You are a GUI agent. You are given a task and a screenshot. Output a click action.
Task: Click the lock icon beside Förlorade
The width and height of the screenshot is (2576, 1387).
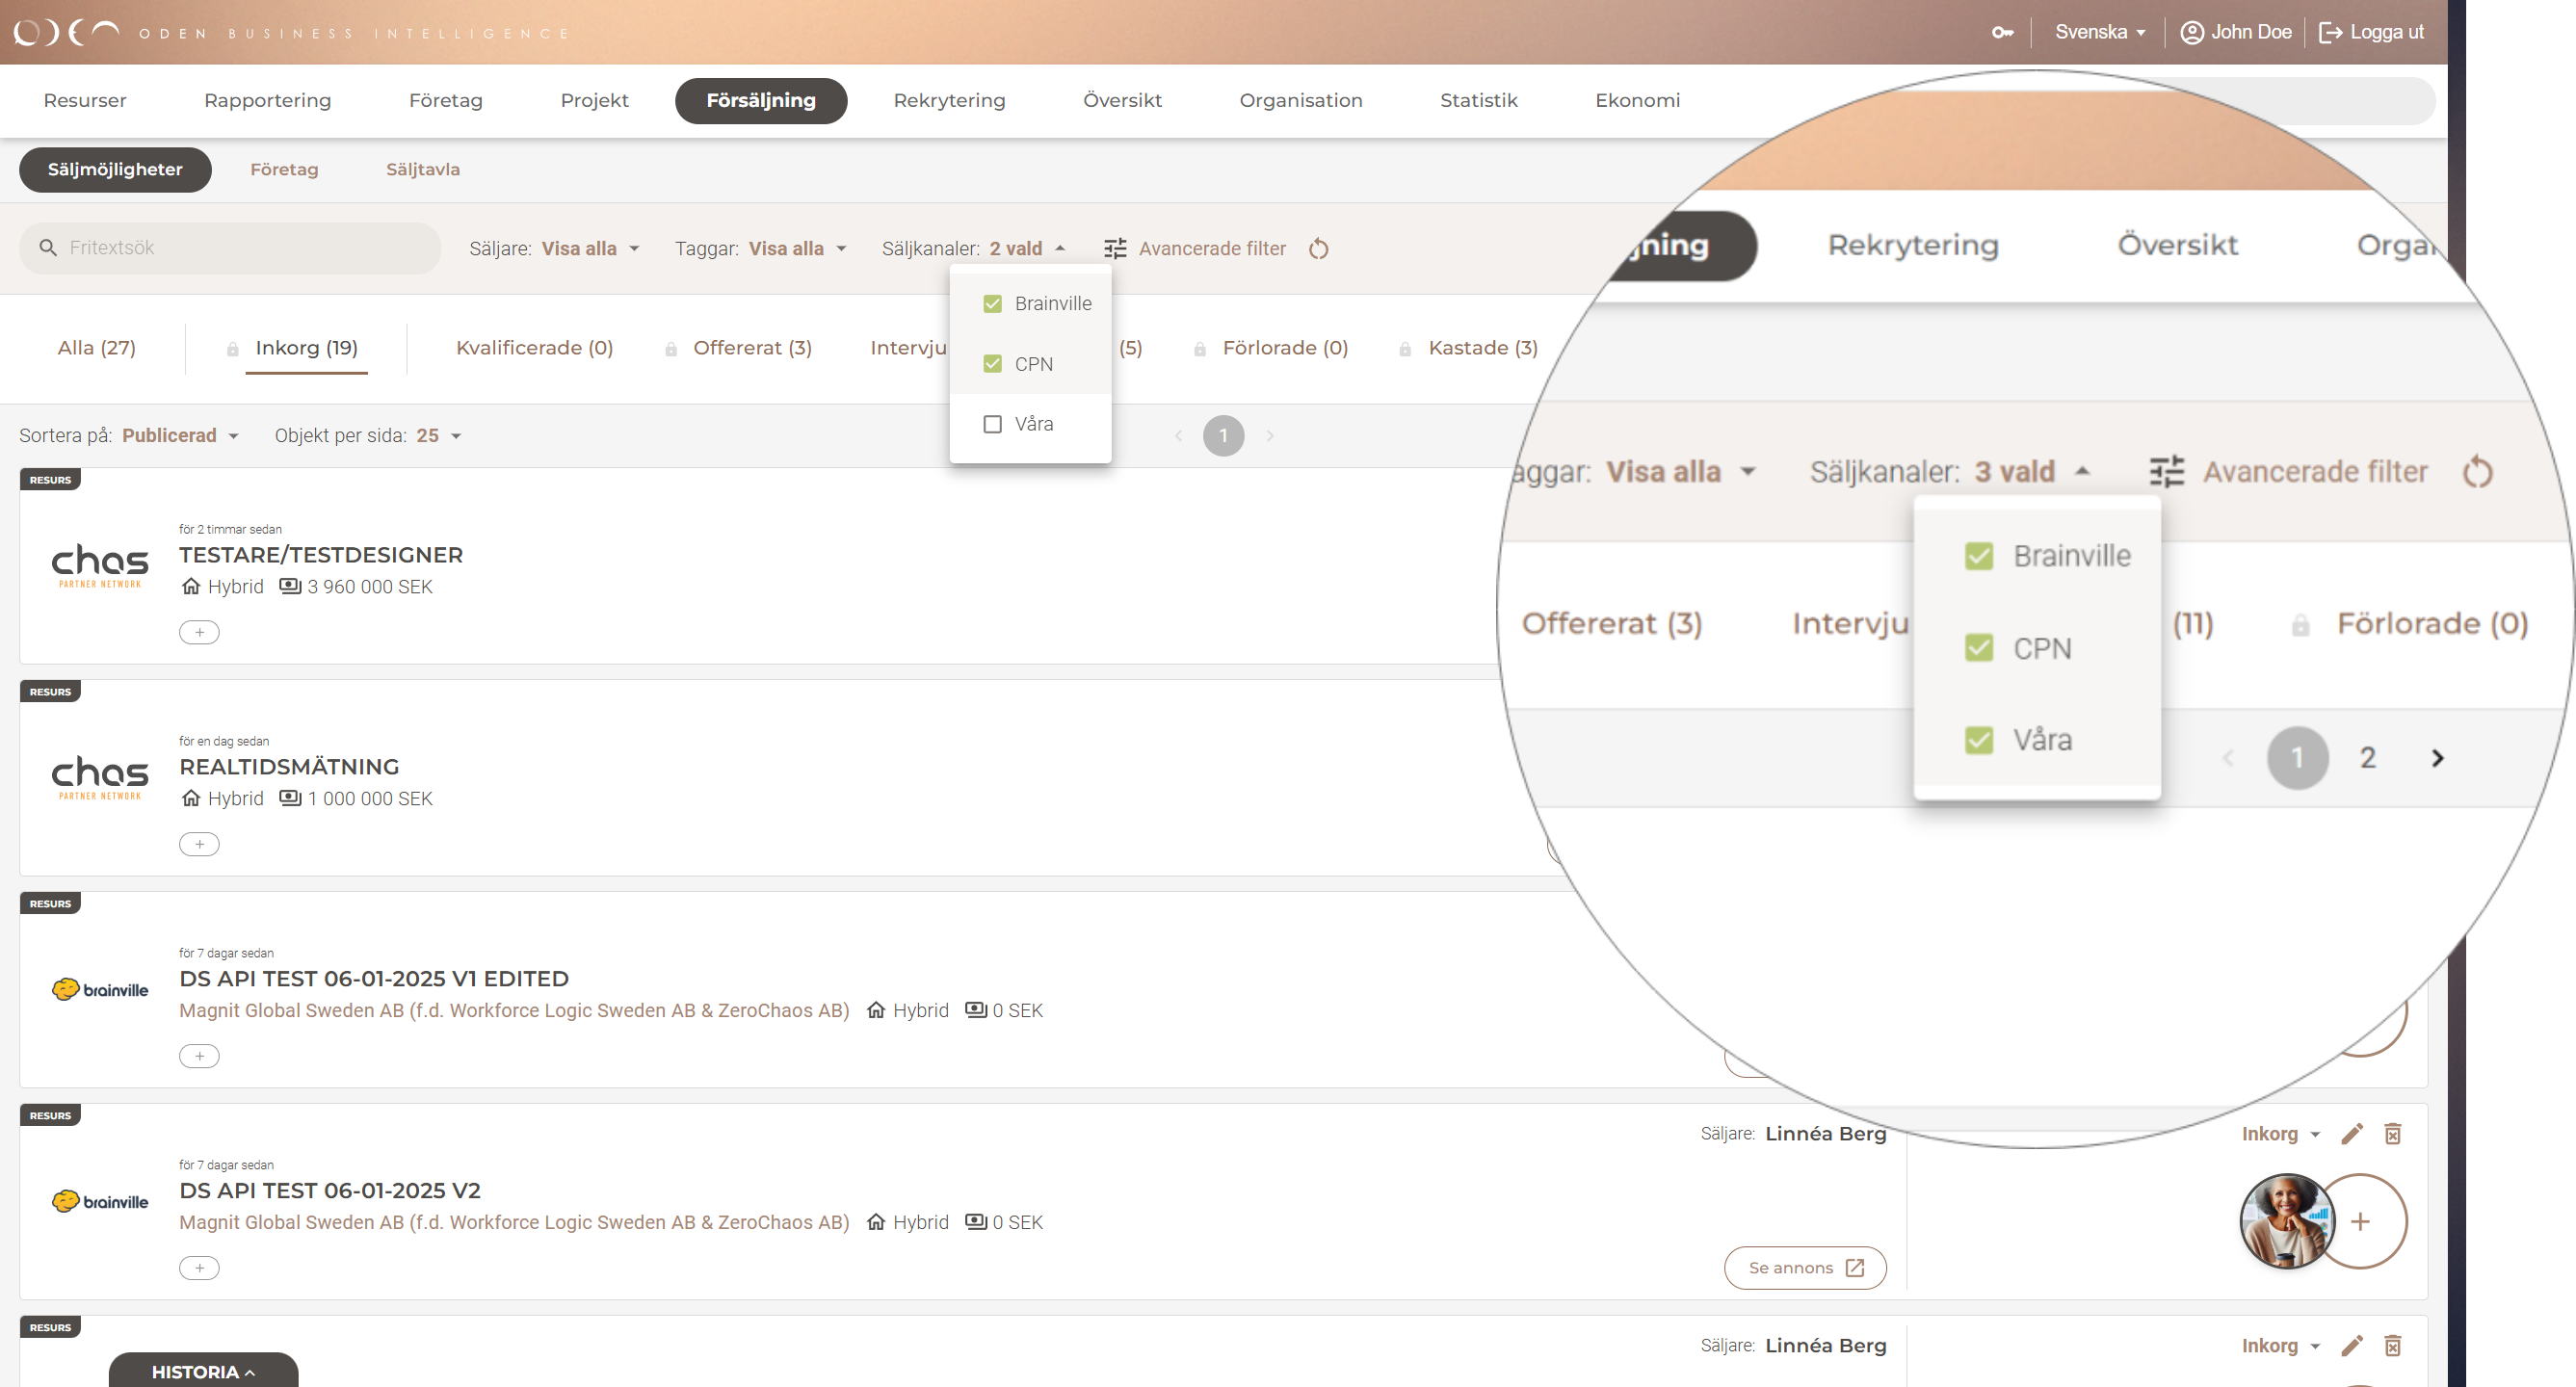(x=1199, y=349)
